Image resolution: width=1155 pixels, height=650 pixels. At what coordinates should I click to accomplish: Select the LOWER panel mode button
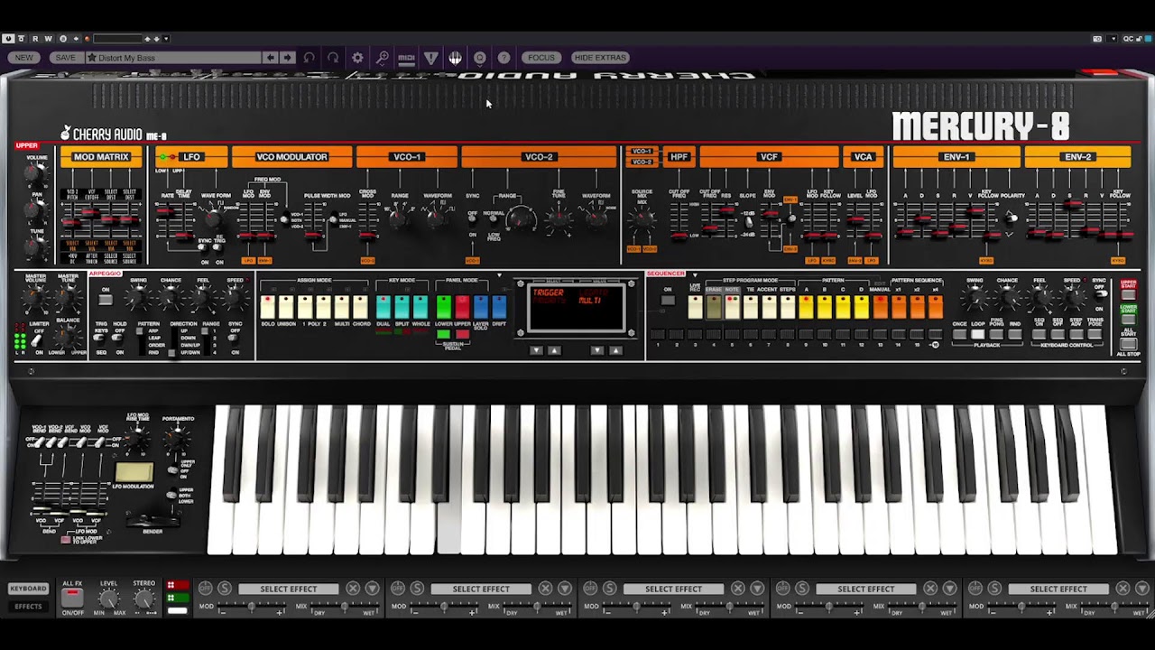[443, 308]
